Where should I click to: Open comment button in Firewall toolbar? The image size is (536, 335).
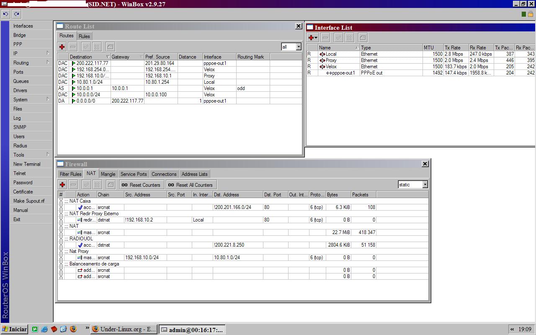click(111, 185)
